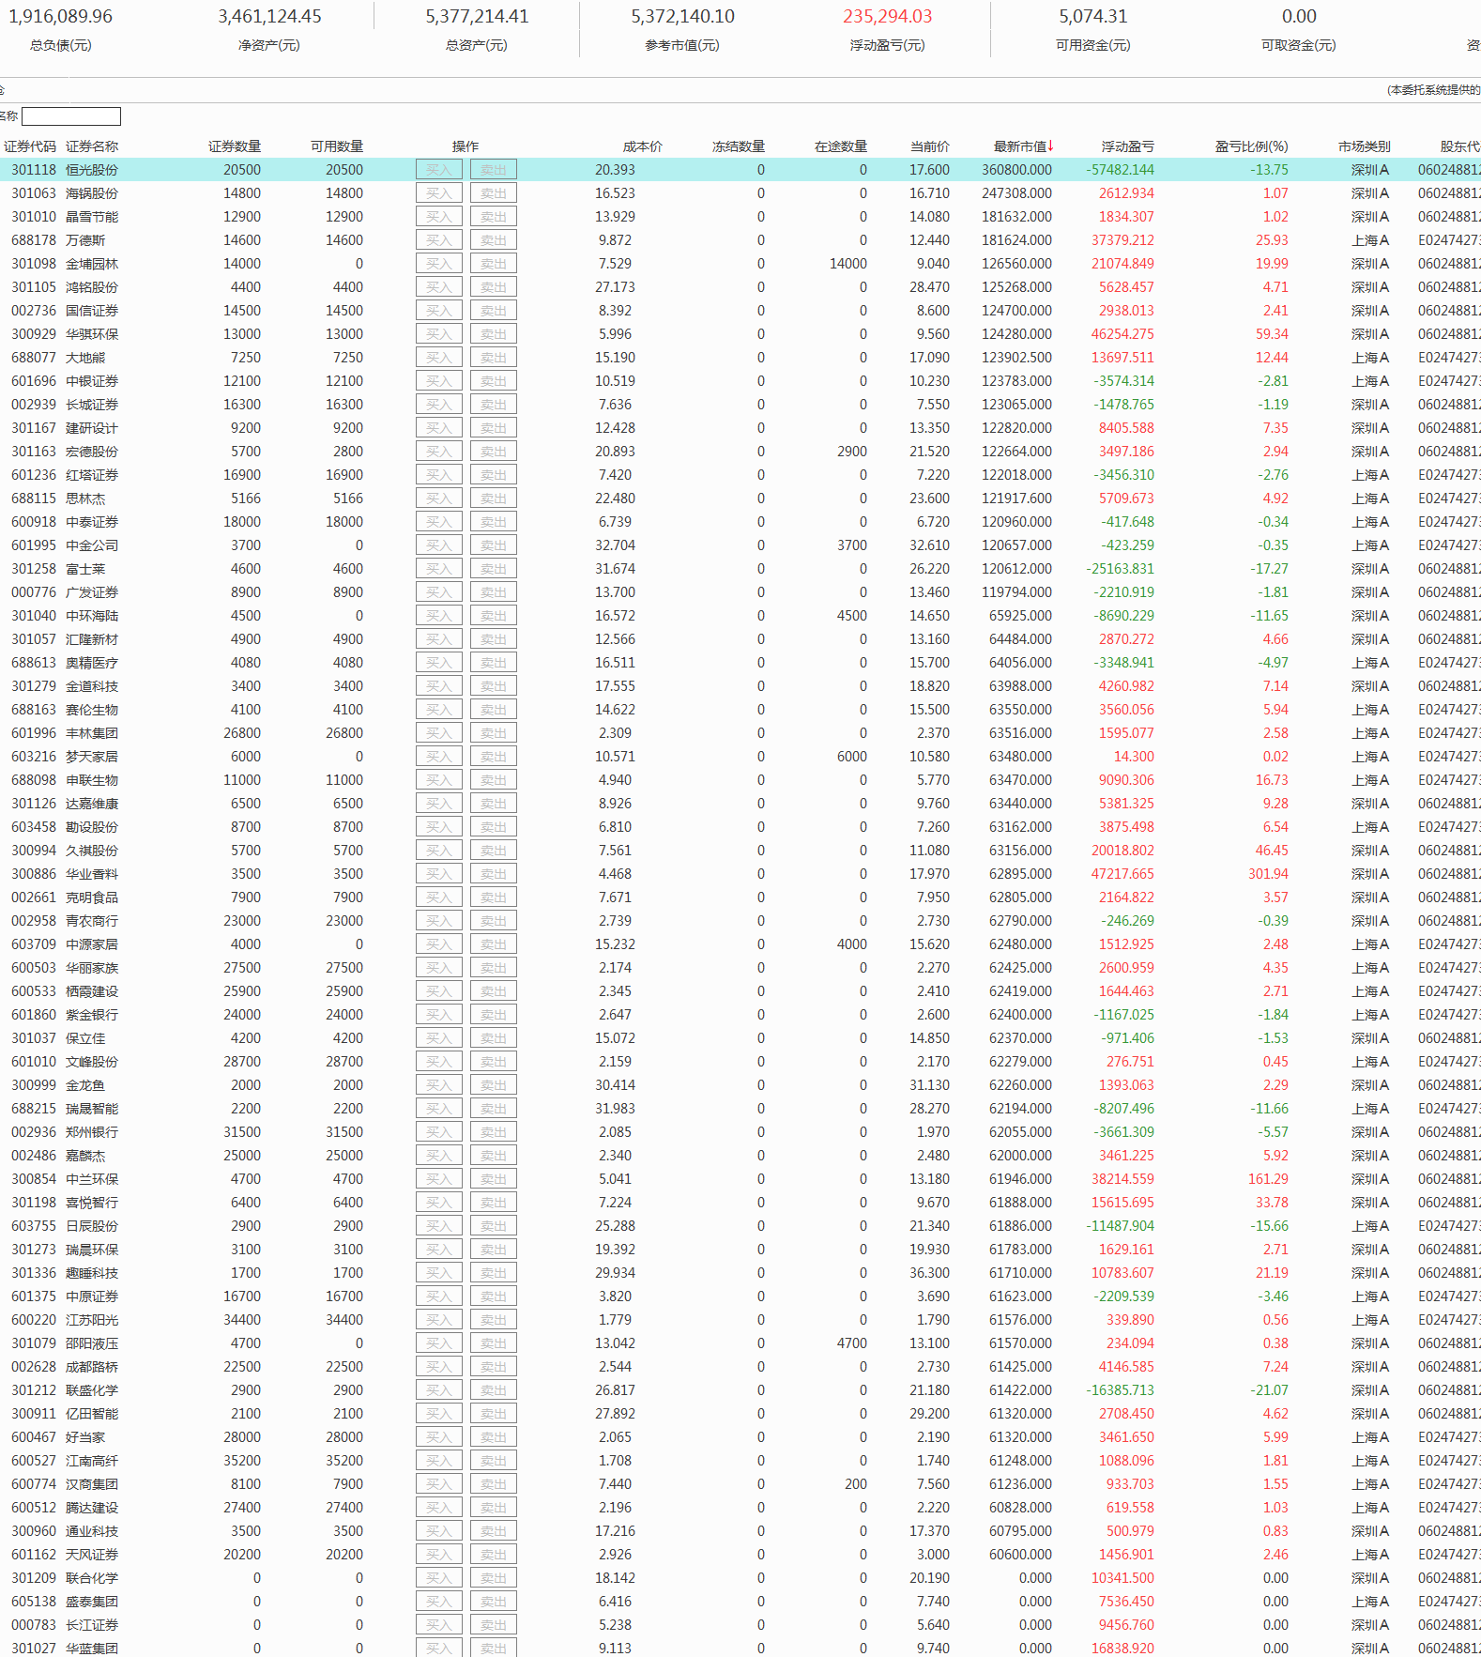Sort by the 冻结数量 column header
The image size is (1481, 1657).
739,146
